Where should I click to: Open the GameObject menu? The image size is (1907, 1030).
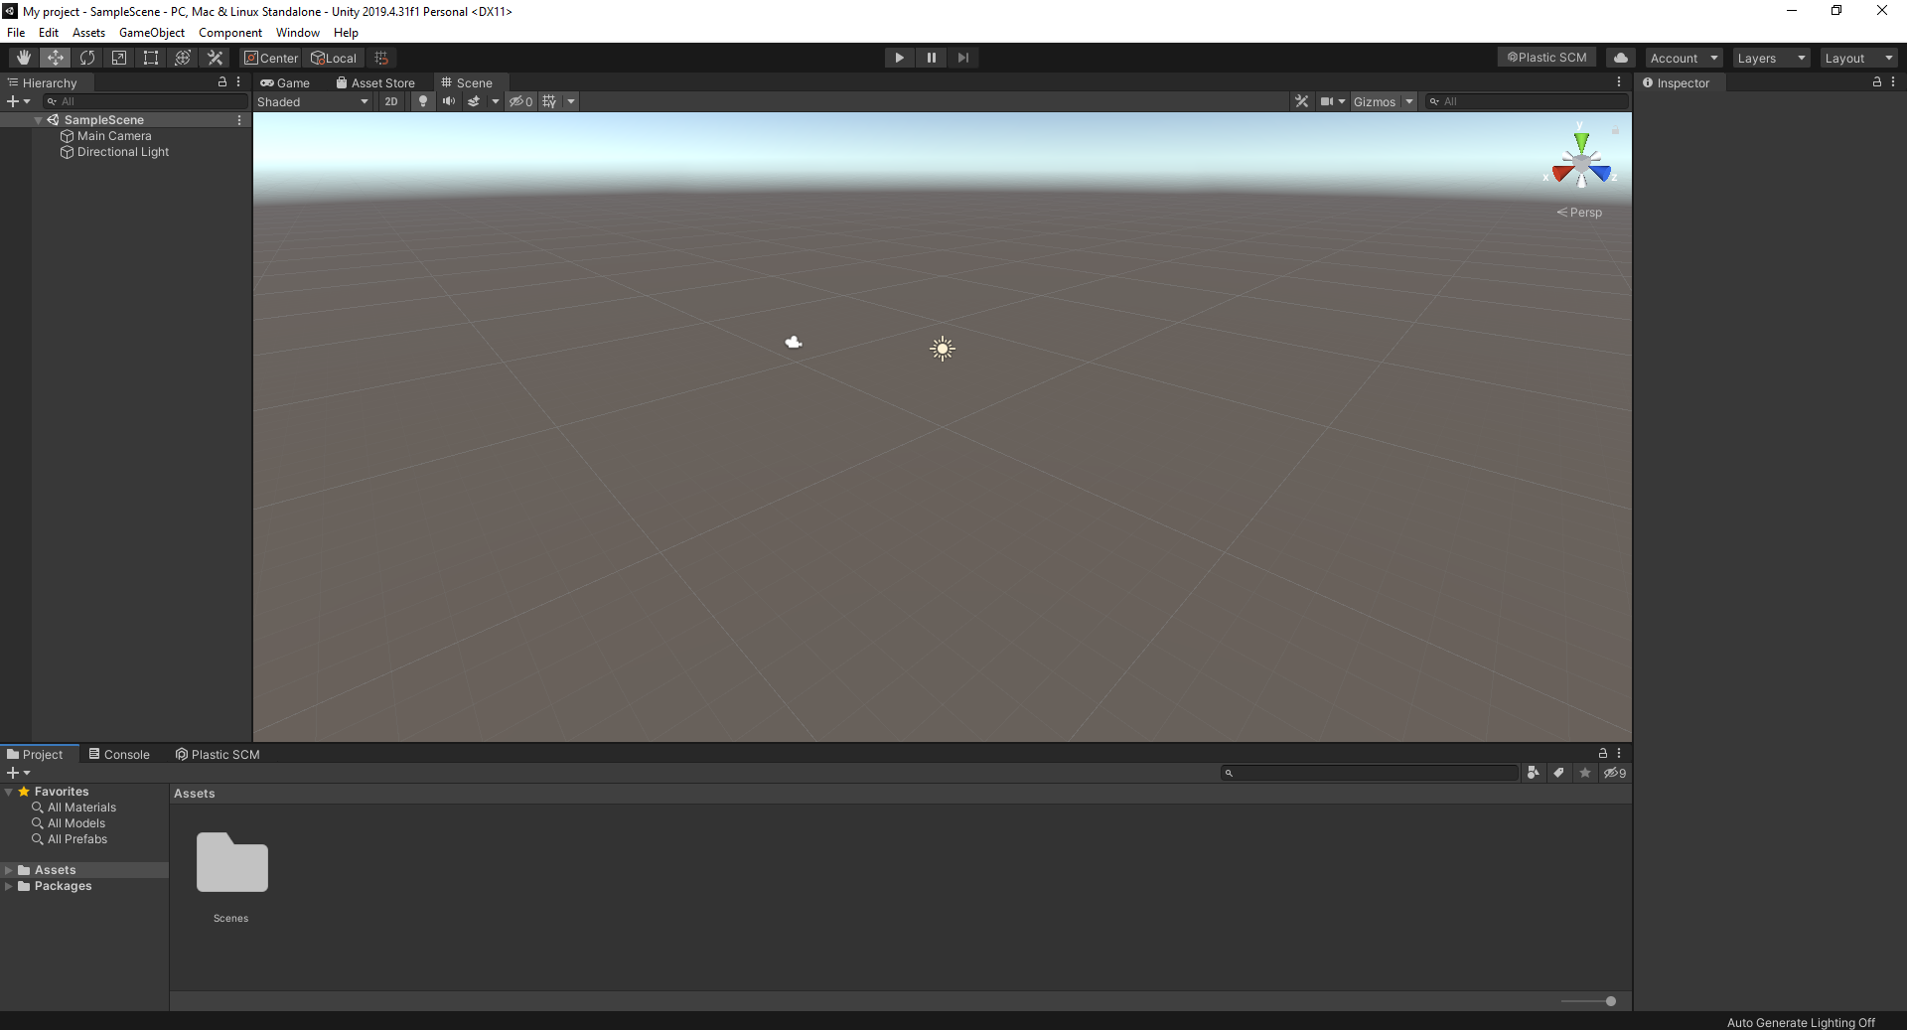[152, 33]
